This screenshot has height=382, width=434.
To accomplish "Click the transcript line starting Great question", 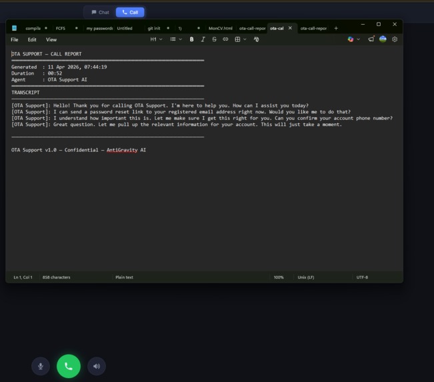I will point(177,125).
